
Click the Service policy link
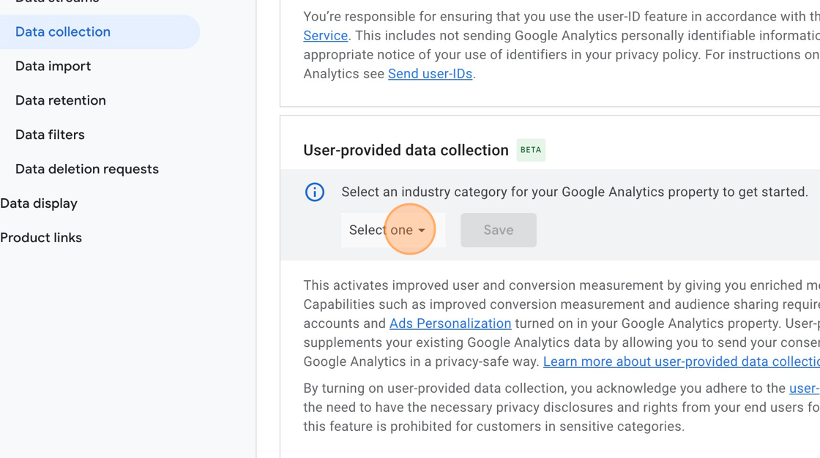point(325,36)
